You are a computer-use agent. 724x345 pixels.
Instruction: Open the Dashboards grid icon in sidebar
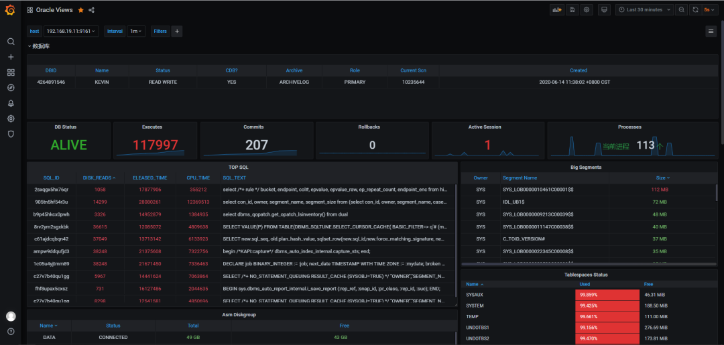click(11, 72)
